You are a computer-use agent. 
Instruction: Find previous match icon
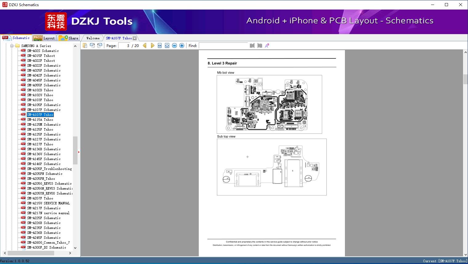tap(252, 45)
